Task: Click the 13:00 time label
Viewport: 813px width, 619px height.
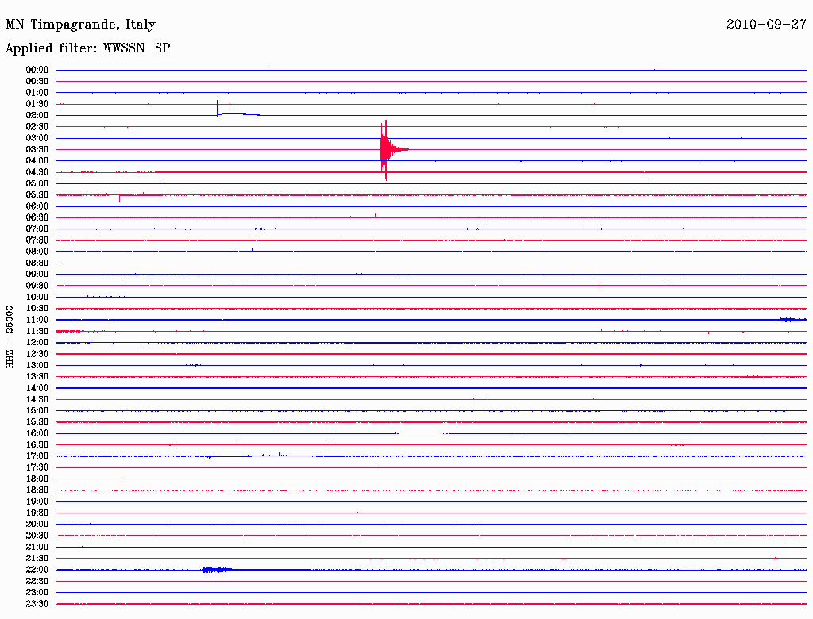Action: (x=37, y=365)
